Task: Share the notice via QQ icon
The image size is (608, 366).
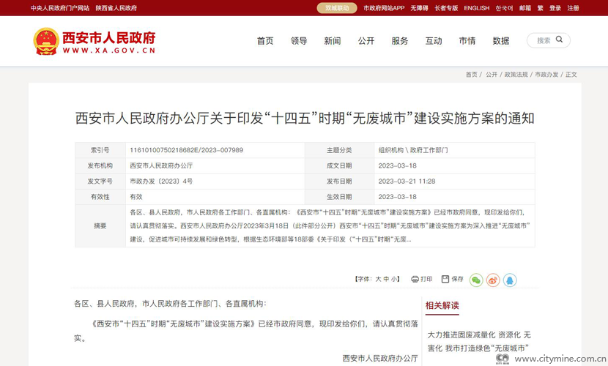Action: (510, 280)
